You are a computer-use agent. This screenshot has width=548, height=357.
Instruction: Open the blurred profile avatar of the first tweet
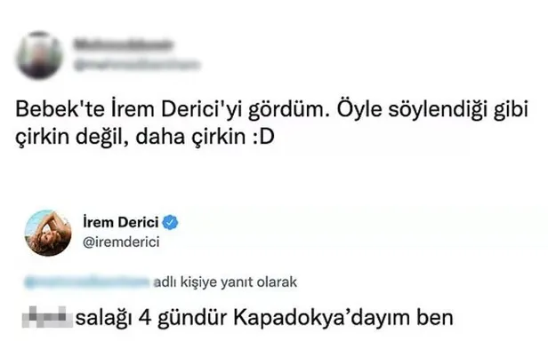click(x=40, y=55)
